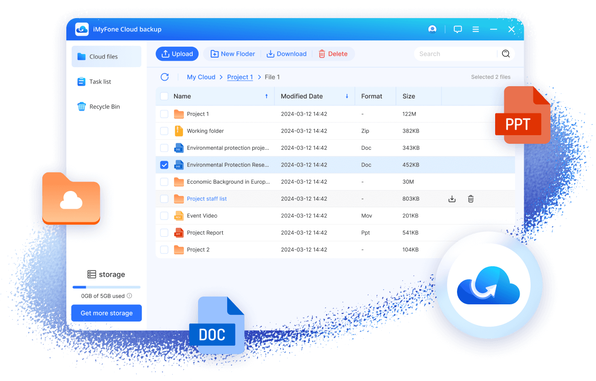Download the Project staff list row

click(452, 199)
